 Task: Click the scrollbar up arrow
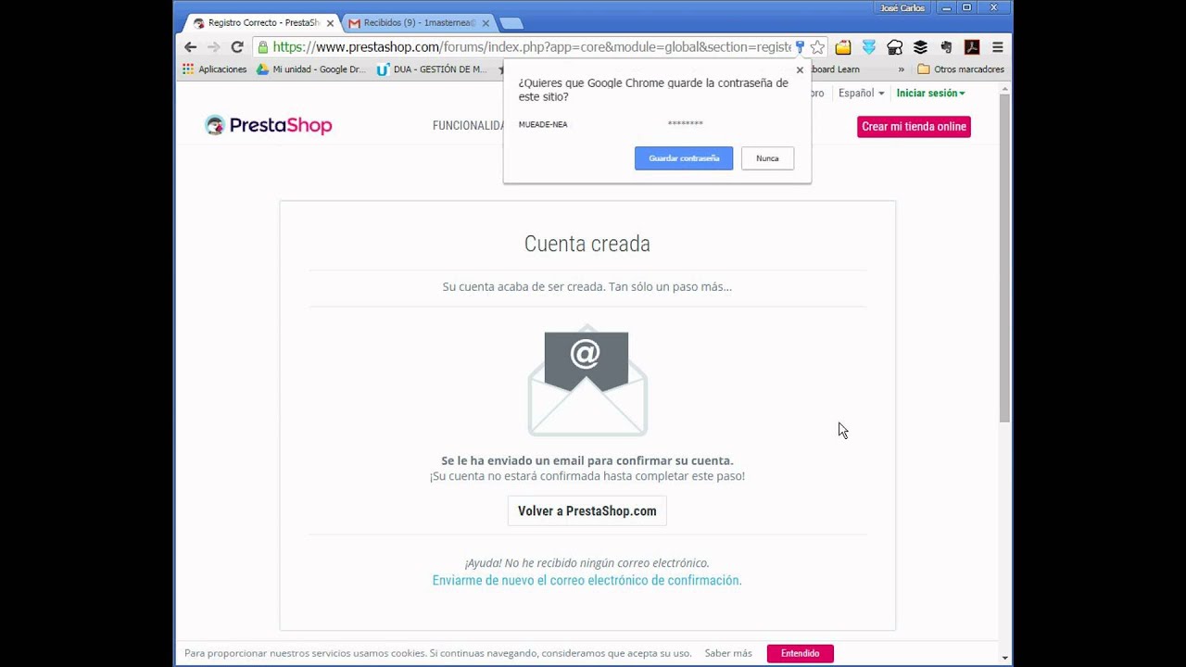pos(1005,88)
